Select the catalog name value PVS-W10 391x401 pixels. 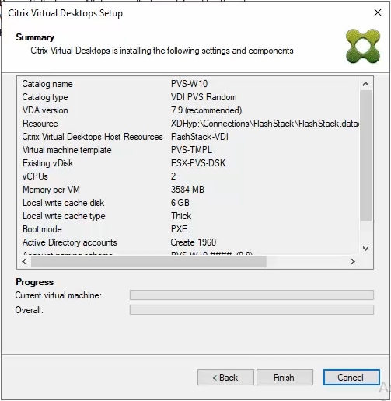(189, 84)
